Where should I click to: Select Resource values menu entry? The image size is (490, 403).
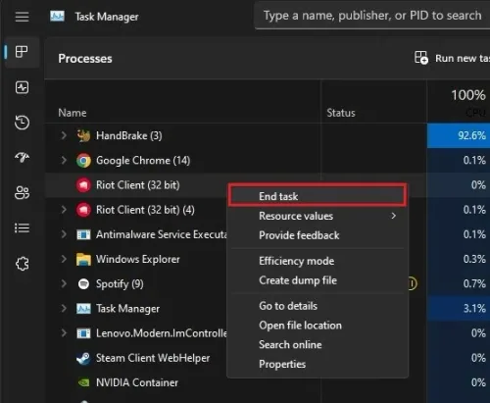pyautogui.click(x=318, y=216)
